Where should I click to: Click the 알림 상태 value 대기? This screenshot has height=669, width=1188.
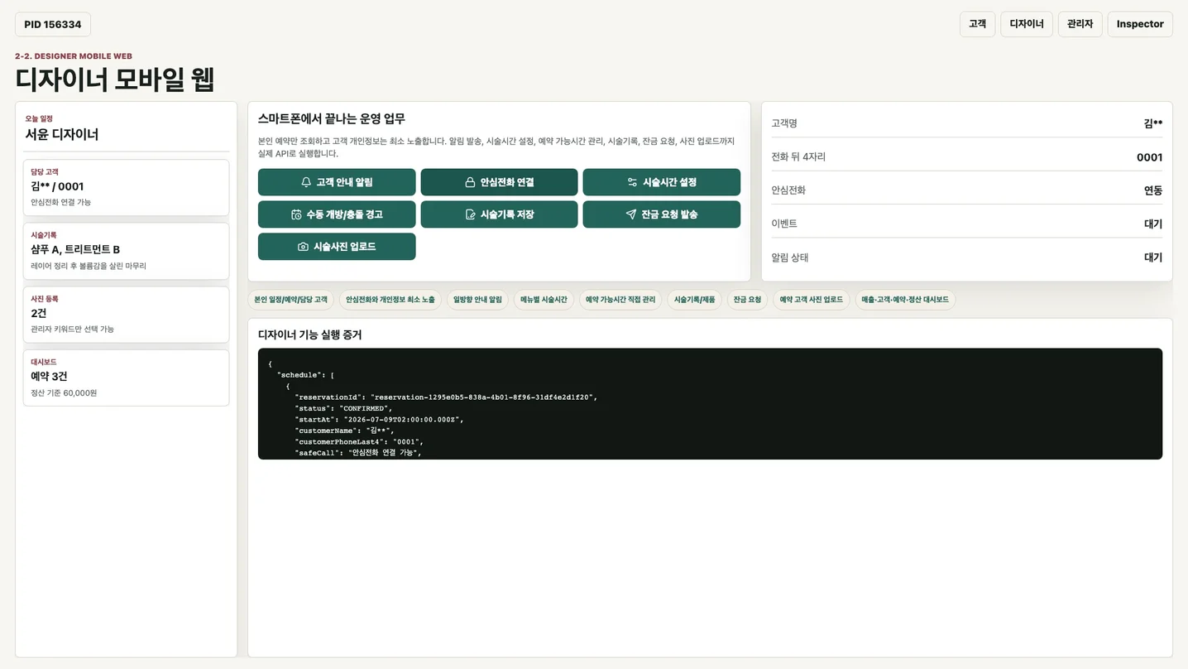pos(1152,257)
